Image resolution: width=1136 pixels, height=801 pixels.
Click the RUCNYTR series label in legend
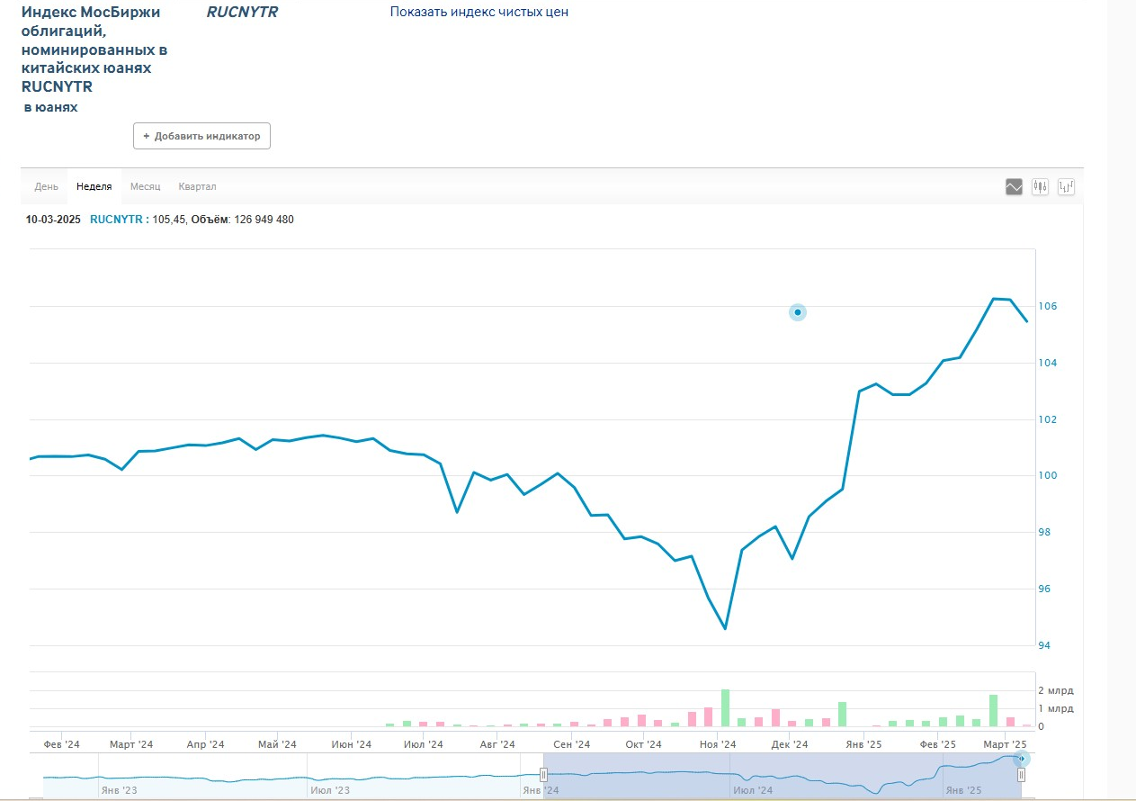click(x=116, y=220)
